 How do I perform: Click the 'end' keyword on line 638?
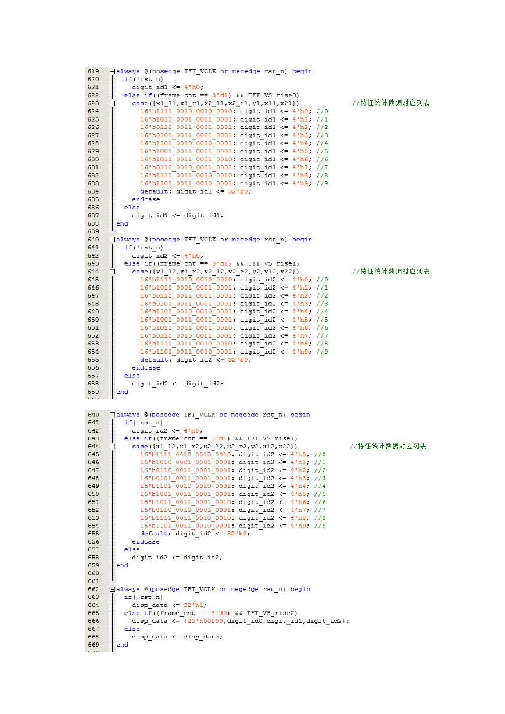point(122,223)
